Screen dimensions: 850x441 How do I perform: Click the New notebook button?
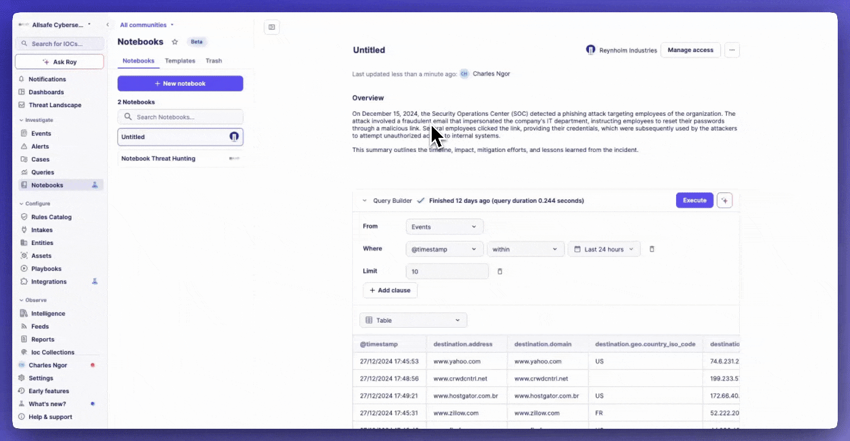[180, 83]
